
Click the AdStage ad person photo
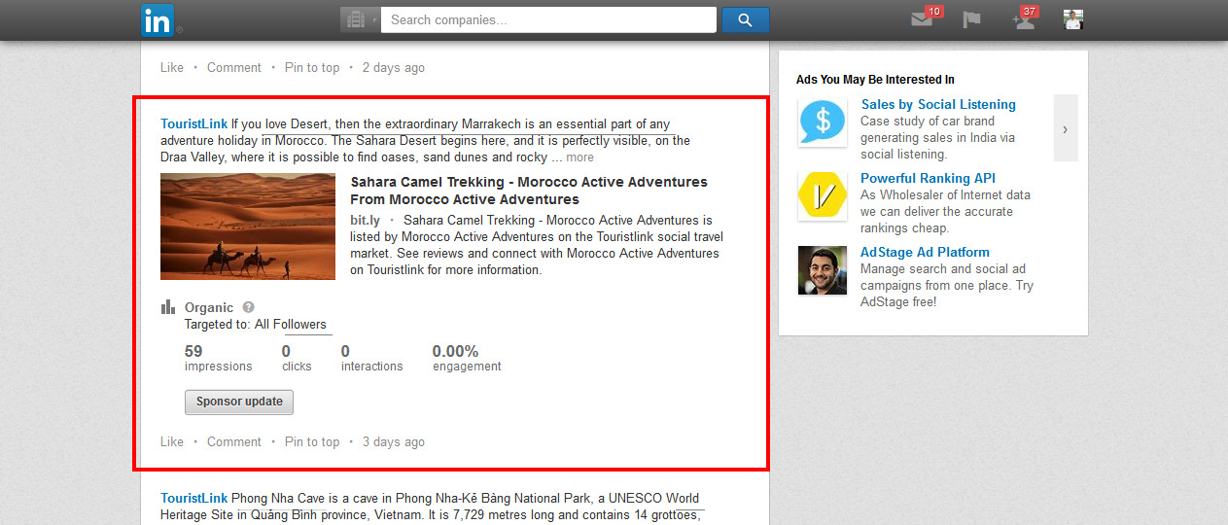(823, 270)
